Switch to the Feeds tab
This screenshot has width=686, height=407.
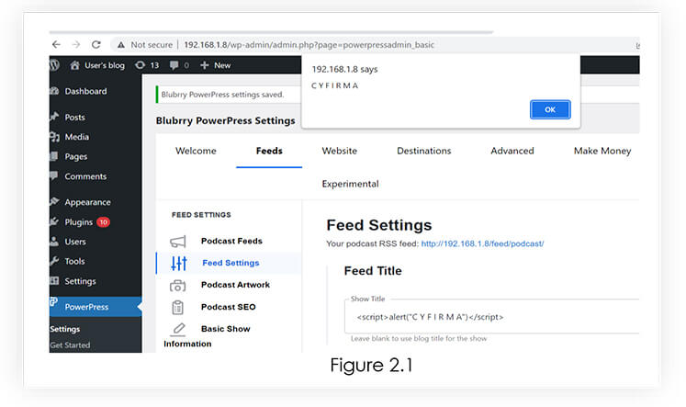(269, 151)
